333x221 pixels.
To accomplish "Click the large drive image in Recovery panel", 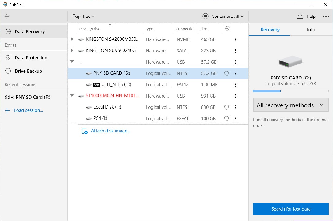I will [x=290, y=62].
